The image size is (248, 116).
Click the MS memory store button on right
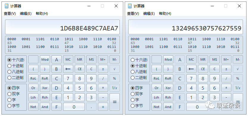(x=214, y=59)
